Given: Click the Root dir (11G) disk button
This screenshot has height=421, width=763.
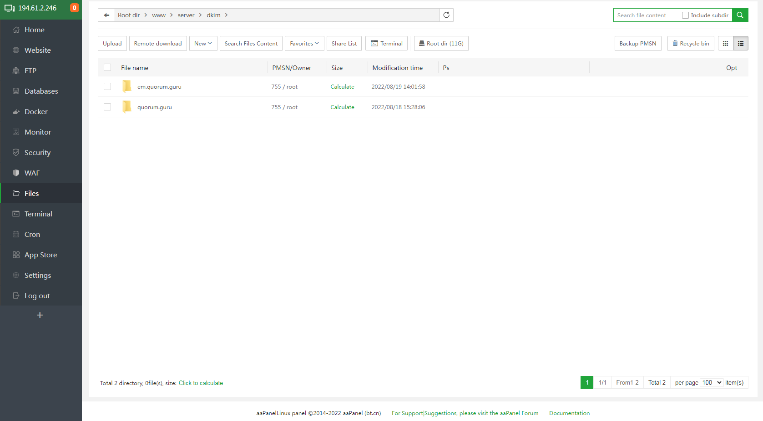Looking at the screenshot, I should (x=441, y=44).
